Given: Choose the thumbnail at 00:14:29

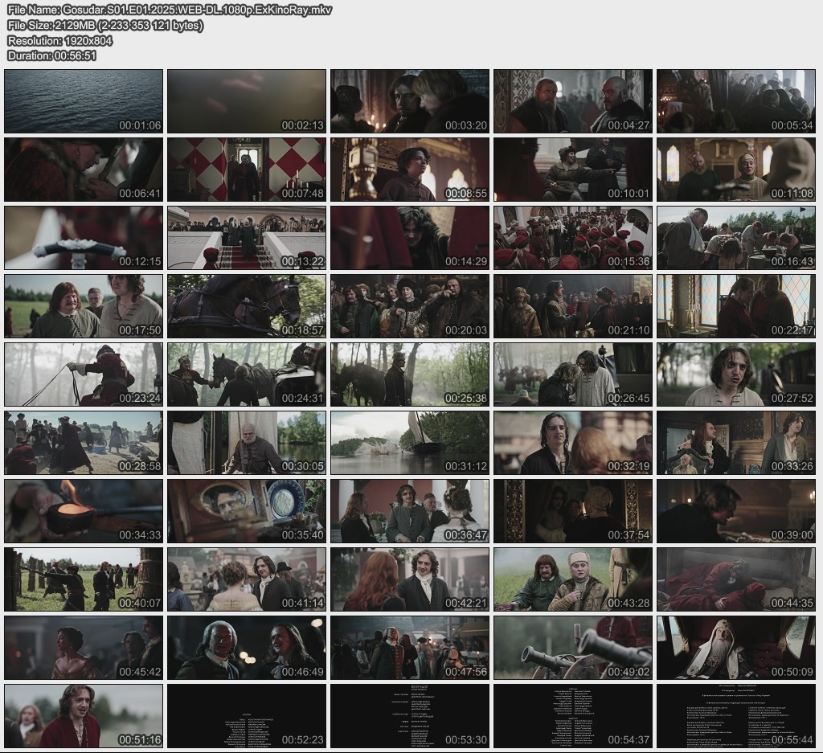Looking at the screenshot, I should click(x=410, y=238).
